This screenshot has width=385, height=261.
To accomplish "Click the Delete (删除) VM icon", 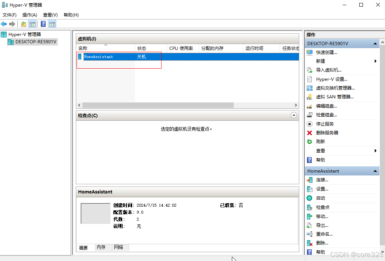I will pyautogui.click(x=310, y=243).
